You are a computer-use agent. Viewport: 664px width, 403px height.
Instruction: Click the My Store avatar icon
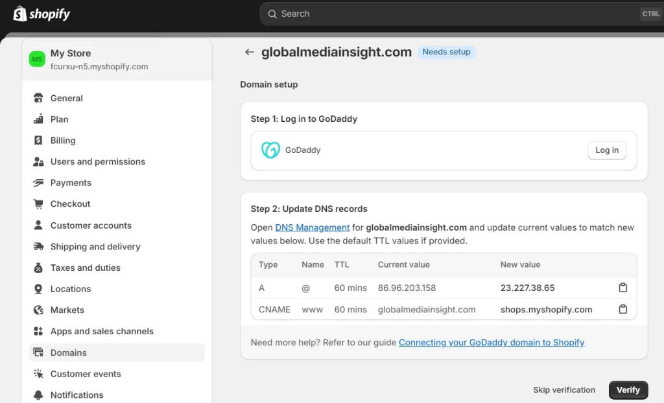[37, 59]
